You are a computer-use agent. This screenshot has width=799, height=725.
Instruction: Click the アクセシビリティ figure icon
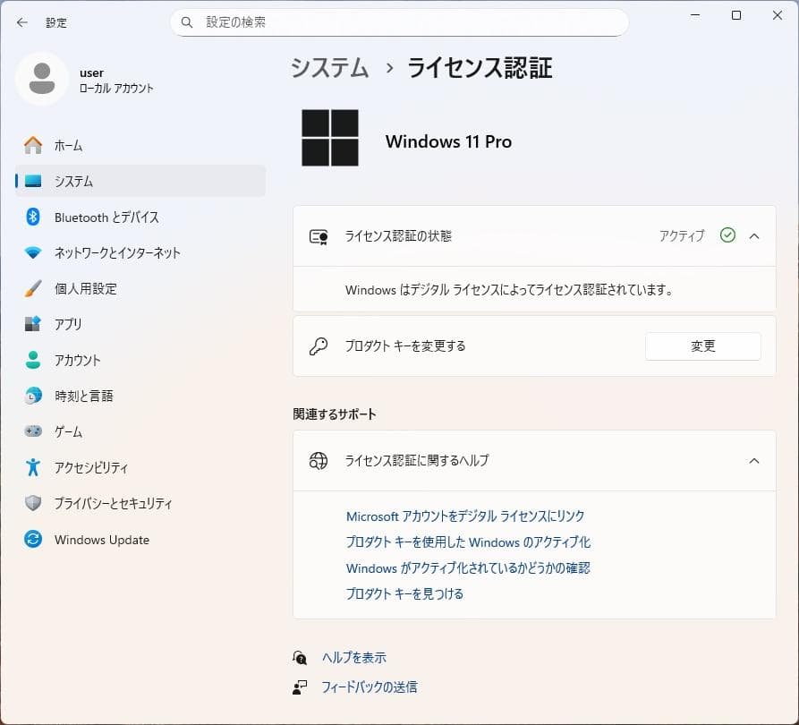(x=33, y=467)
